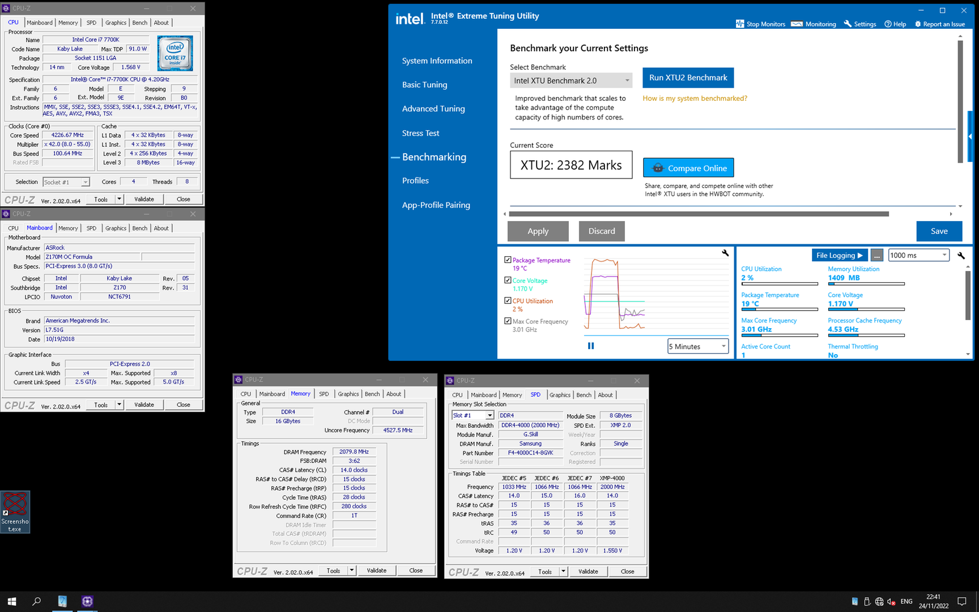The image size is (979, 612).
Task: Open XTU Settings wrench icon
Action: tap(848, 24)
